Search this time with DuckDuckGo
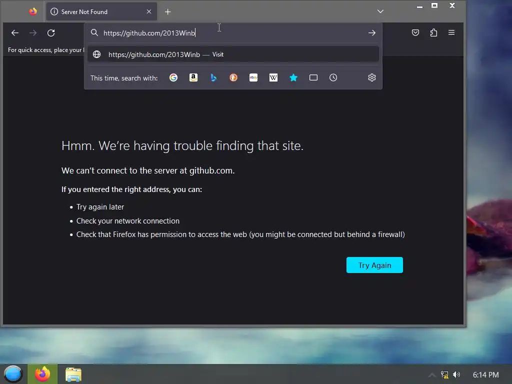This screenshot has height=384, width=512. pyautogui.click(x=233, y=77)
